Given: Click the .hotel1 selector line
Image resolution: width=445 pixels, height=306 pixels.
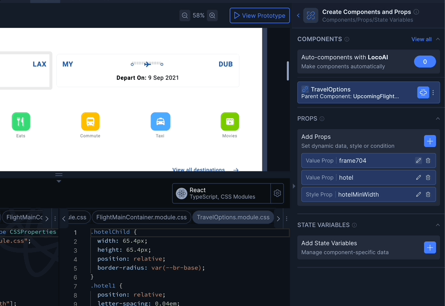Looking at the screenshot, I should tap(106, 286).
